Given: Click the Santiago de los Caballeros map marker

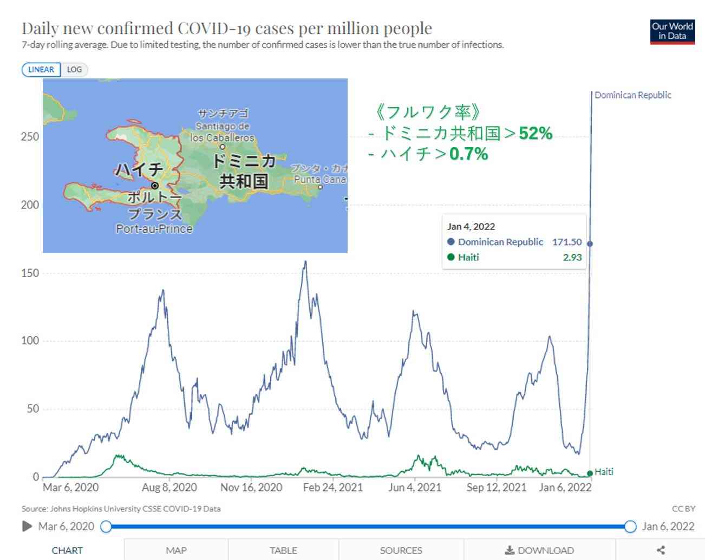Looking at the screenshot, I should pos(222,147).
